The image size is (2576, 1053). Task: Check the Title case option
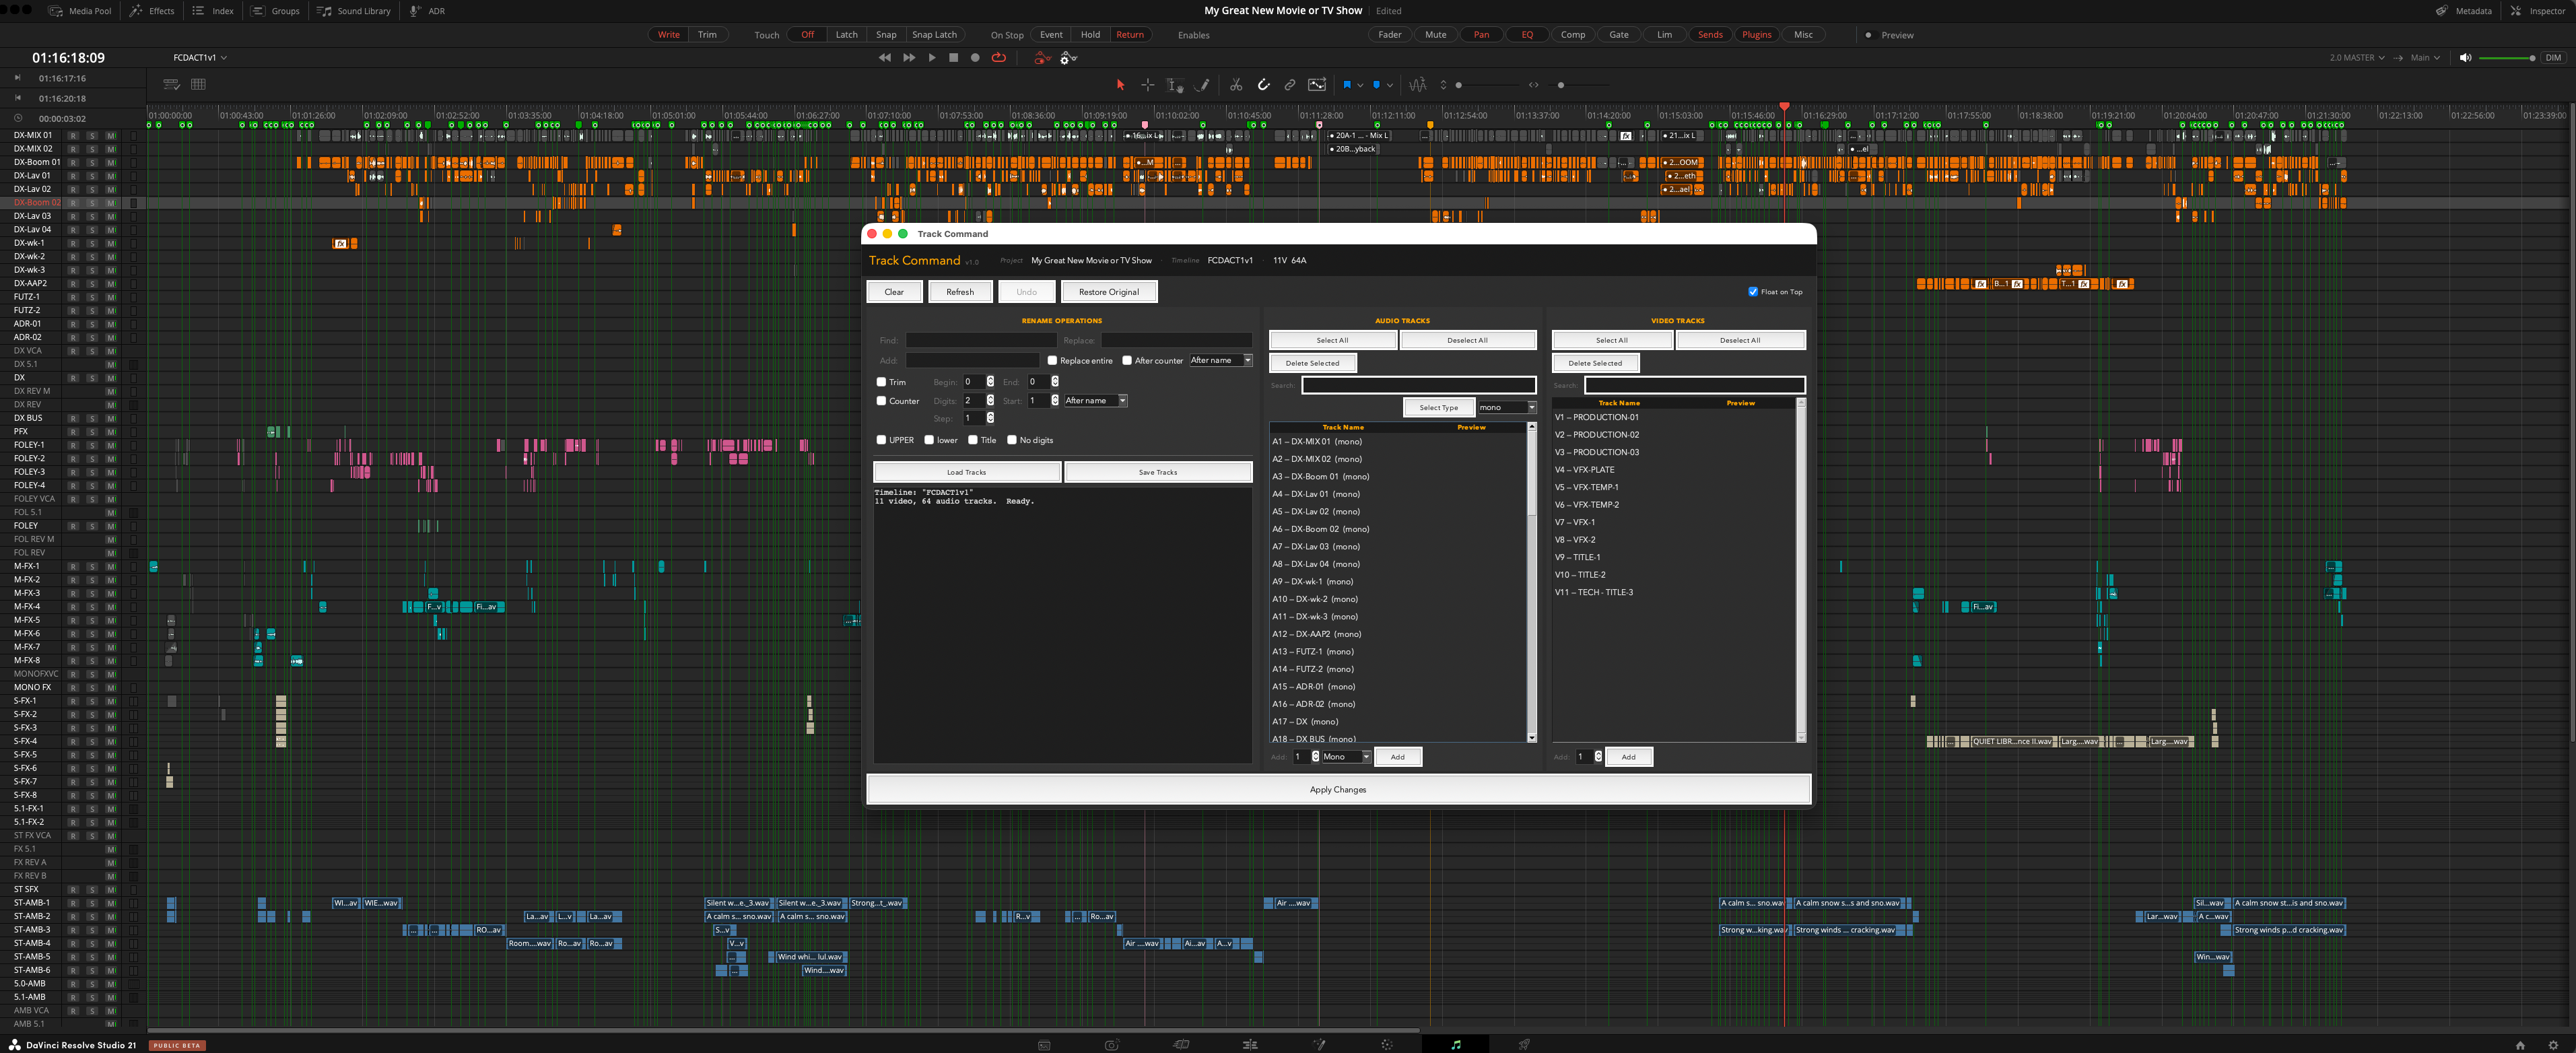point(973,440)
